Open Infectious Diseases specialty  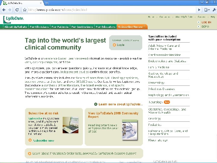point(161,89)
